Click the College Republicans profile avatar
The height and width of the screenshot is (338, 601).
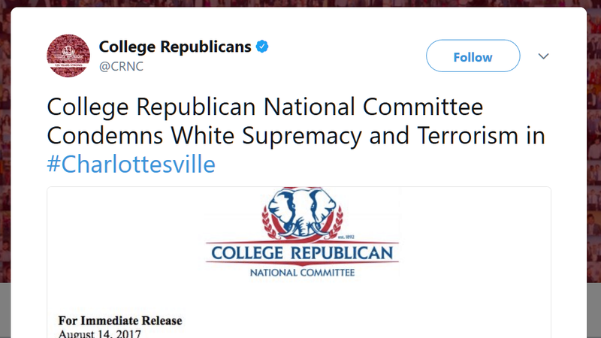(x=68, y=56)
